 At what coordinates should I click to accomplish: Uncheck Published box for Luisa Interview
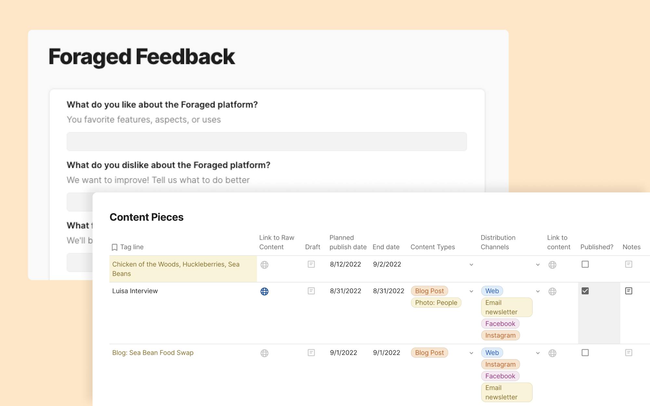[x=585, y=291]
